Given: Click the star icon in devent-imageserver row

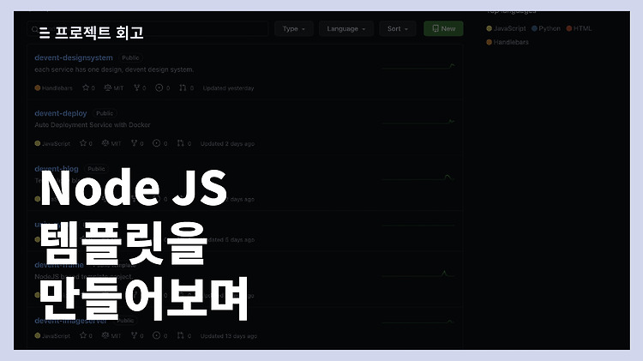Looking at the screenshot, I should click(x=83, y=335).
